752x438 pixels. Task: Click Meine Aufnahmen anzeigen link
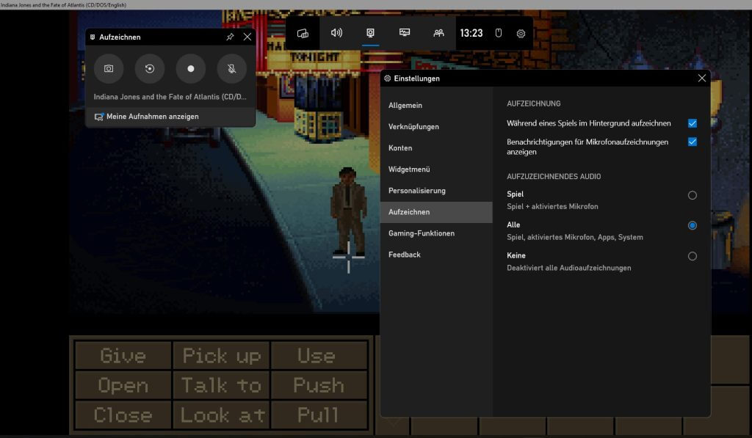[x=153, y=117]
